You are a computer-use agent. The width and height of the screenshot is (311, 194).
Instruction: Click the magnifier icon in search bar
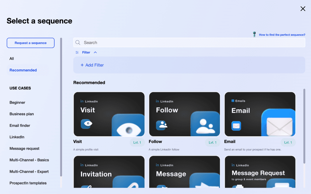[x=78, y=43]
